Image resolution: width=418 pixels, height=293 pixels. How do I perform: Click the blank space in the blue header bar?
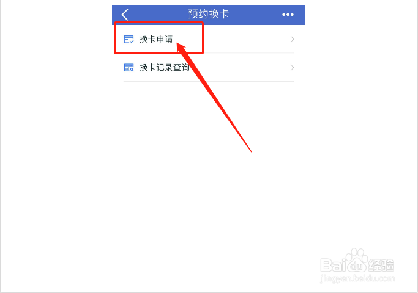pyautogui.click(x=256, y=15)
